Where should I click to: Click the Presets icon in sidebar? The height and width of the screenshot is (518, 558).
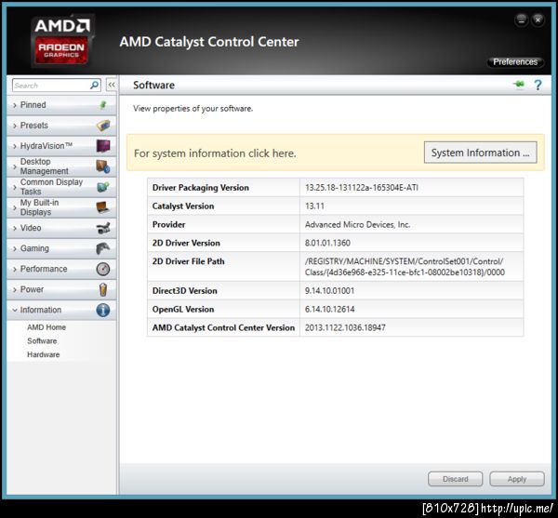pos(103,126)
